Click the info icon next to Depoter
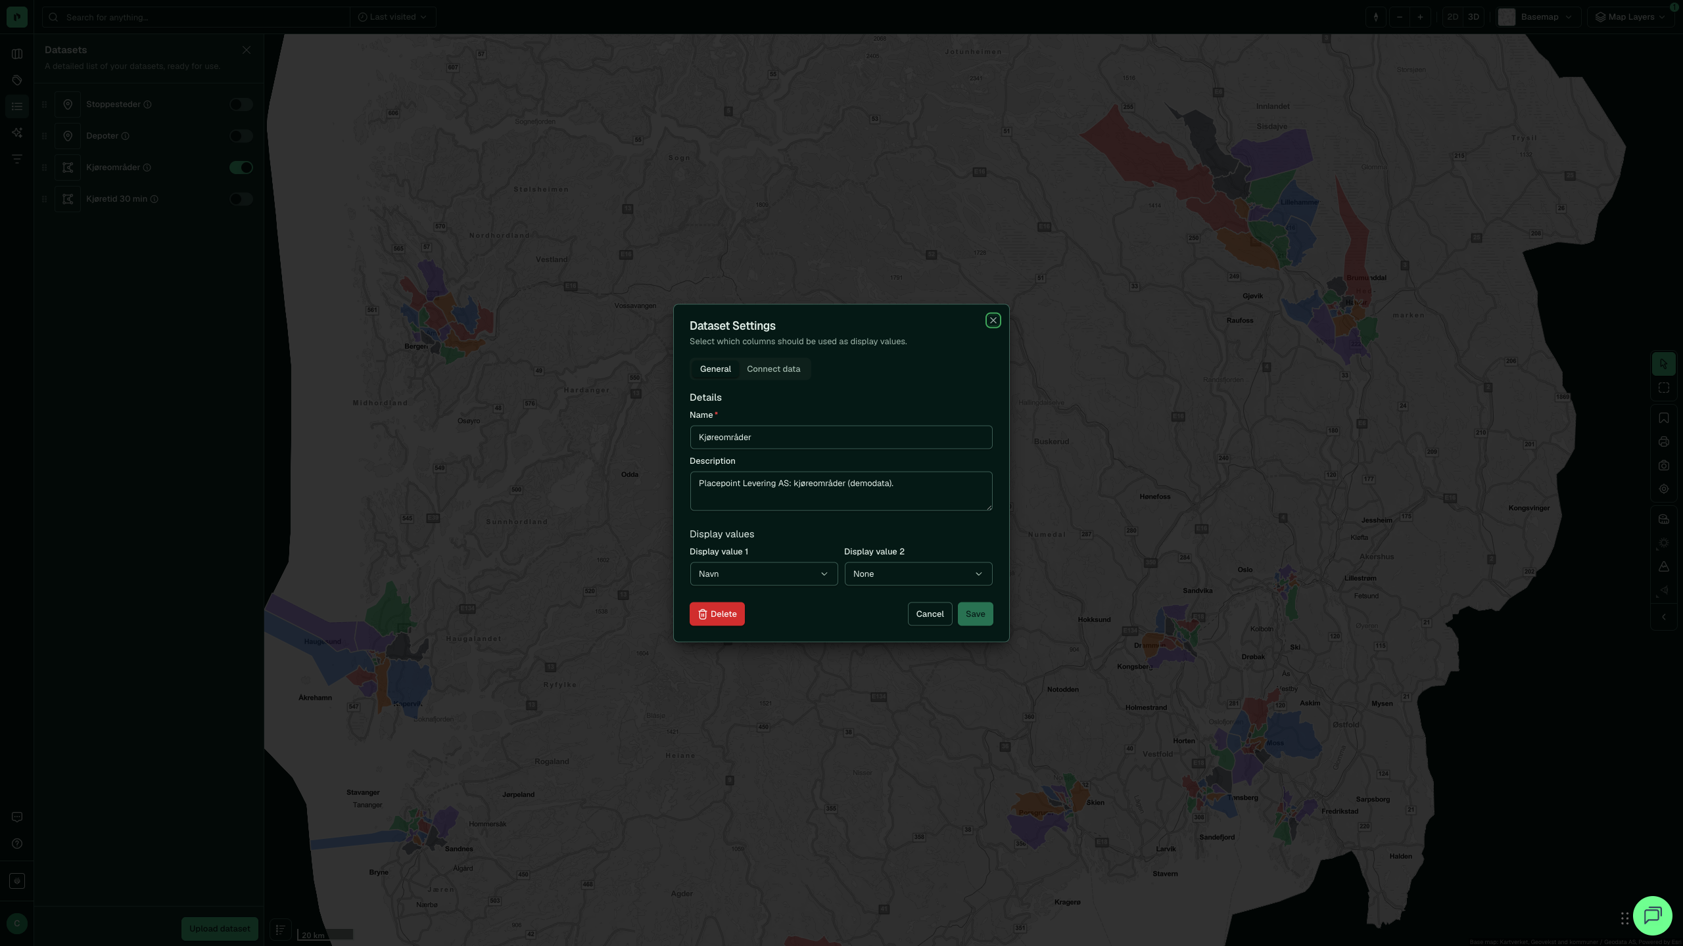Screen dimensions: 1683x946 (125, 136)
